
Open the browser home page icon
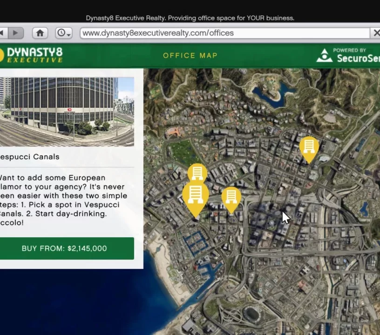pyautogui.click(x=40, y=33)
